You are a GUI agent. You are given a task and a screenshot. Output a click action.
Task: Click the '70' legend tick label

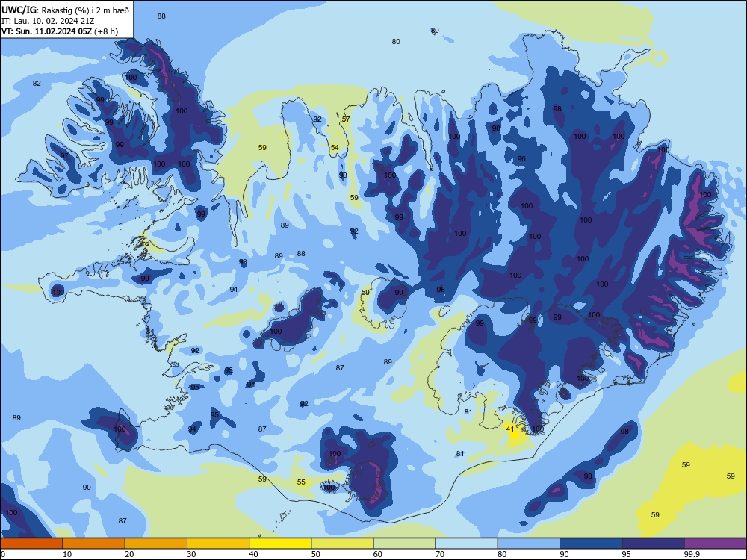[440, 554]
